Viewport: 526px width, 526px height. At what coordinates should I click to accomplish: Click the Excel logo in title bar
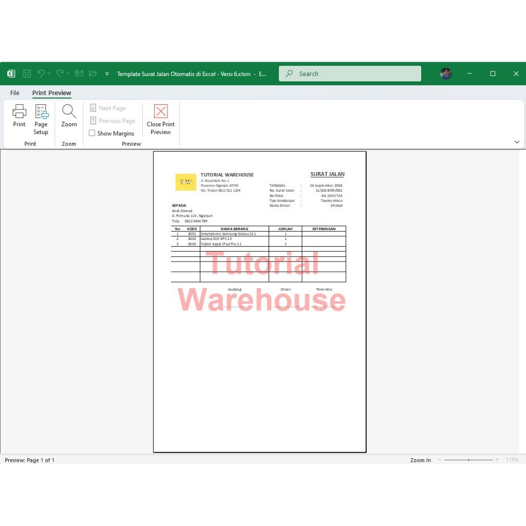coord(11,73)
